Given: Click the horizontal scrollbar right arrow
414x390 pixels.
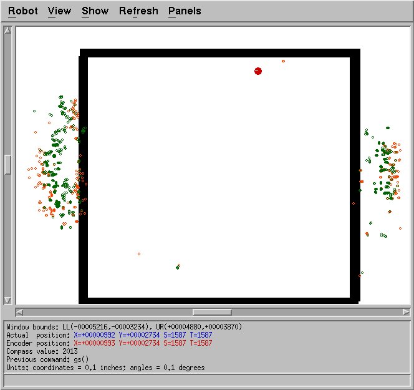Looking at the screenshot, I should coord(406,313).
